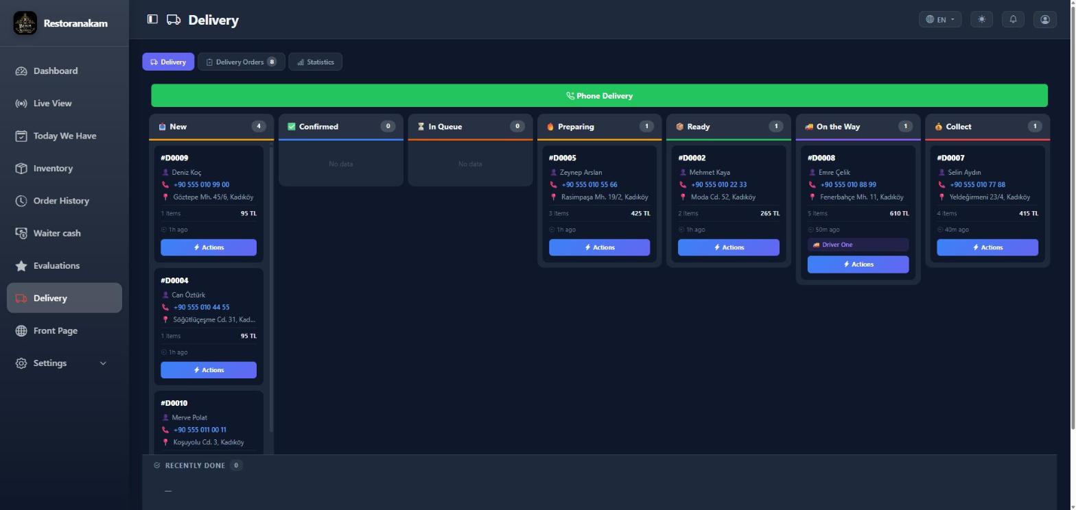
Task: Switch theme with the sun icon
Action: [982, 19]
